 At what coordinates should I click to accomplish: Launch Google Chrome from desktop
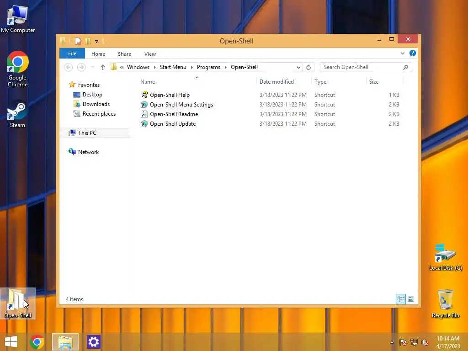18,69
